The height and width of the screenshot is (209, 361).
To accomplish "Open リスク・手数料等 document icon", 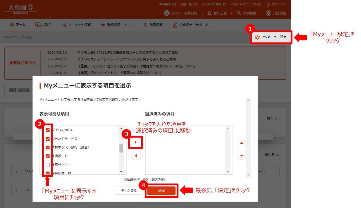I will click(167, 13).
